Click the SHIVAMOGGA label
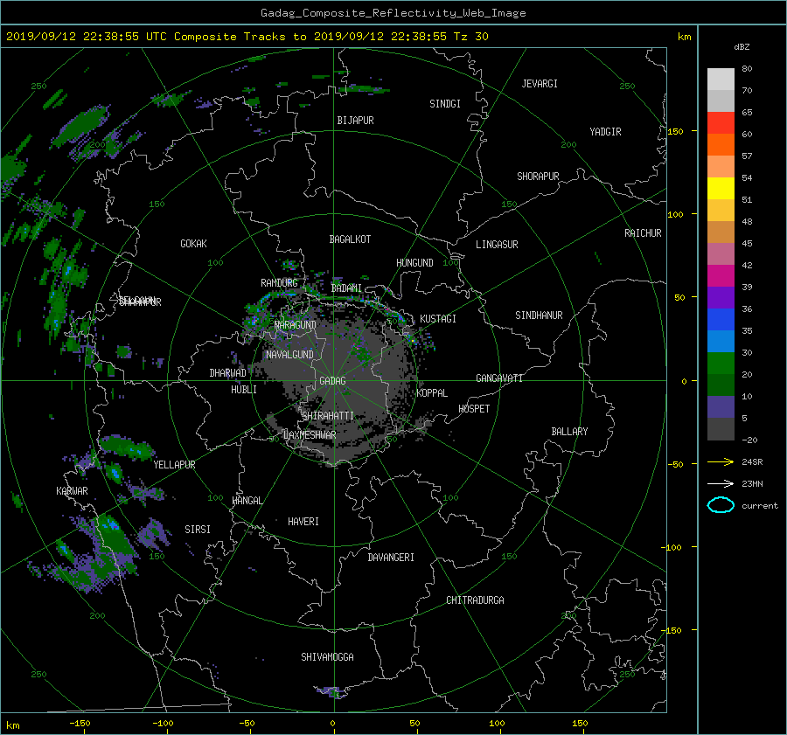 click(x=327, y=657)
